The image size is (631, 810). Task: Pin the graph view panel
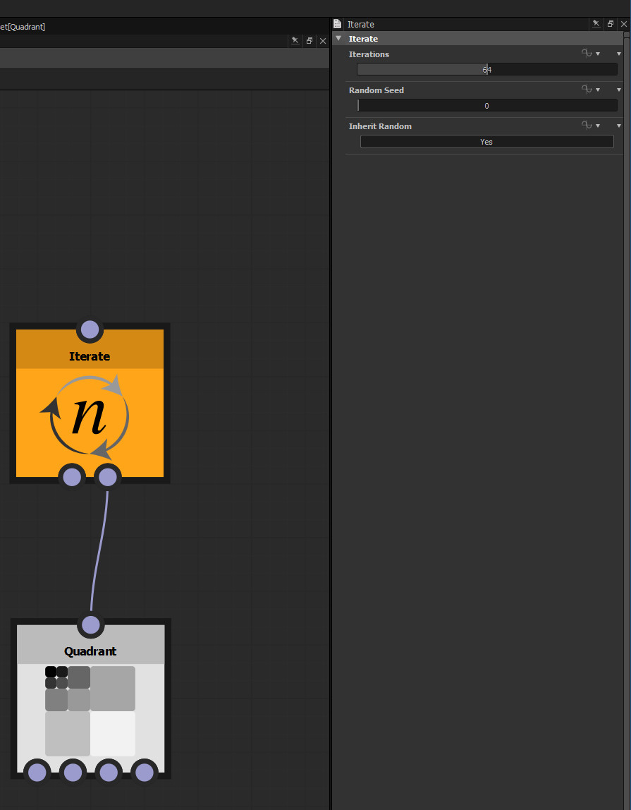coord(295,40)
